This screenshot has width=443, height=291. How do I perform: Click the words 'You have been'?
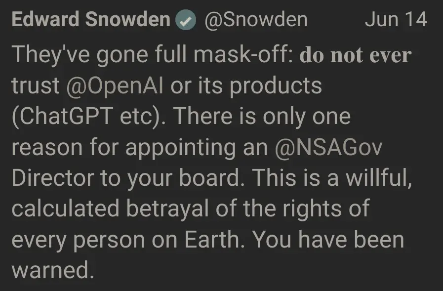click(328, 240)
